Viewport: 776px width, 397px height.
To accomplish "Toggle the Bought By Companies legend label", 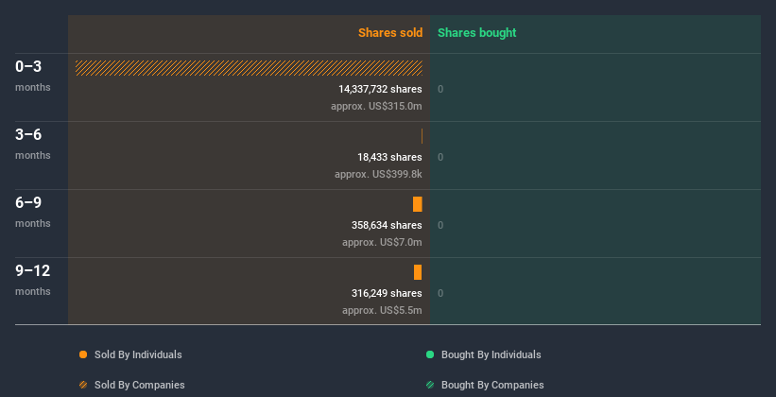I will coord(492,385).
